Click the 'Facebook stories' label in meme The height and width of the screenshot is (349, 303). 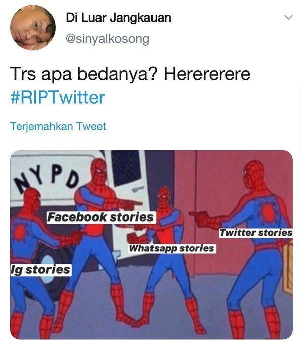pyautogui.click(x=101, y=217)
